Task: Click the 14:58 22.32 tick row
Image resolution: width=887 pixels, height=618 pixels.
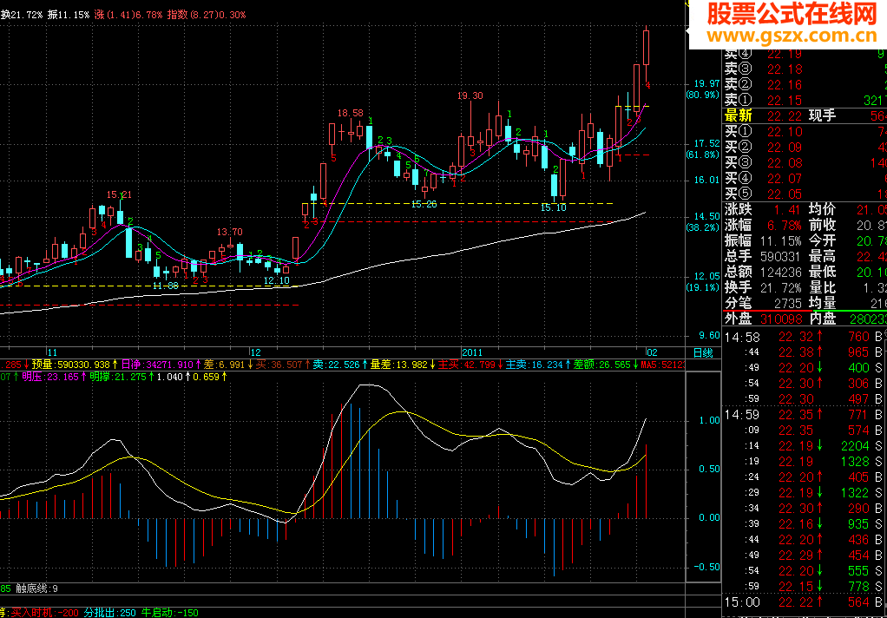Action: 805,337
